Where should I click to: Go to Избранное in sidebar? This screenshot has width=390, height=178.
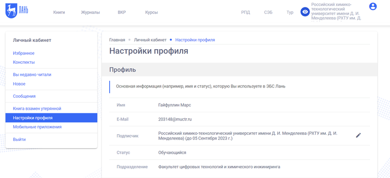pos(23,53)
